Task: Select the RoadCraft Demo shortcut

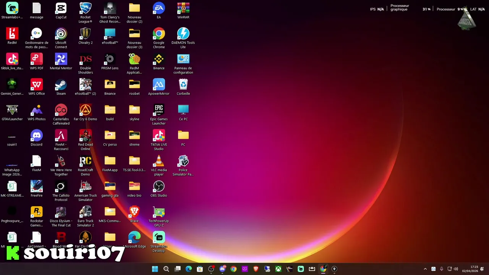Action: [85, 166]
